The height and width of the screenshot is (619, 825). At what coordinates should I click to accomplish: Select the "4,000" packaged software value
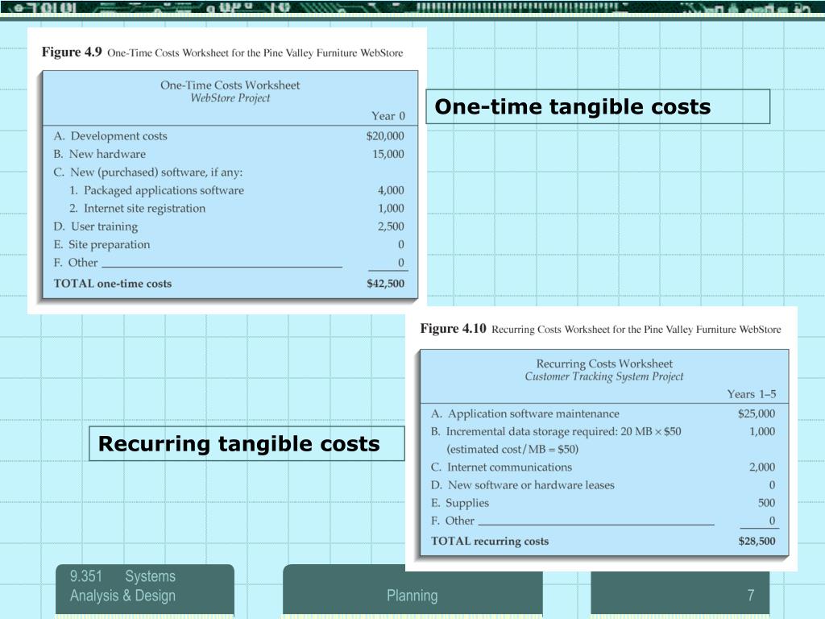click(x=391, y=190)
